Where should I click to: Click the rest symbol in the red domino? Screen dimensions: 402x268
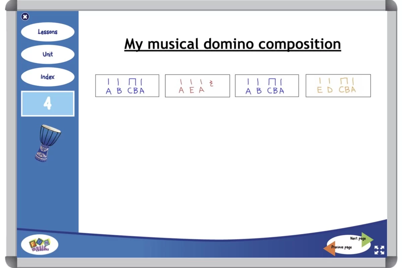pyautogui.click(x=211, y=83)
